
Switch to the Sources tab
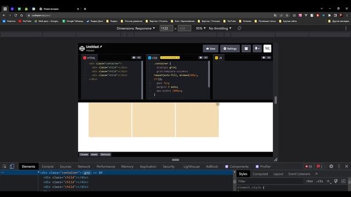click(65, 166)
